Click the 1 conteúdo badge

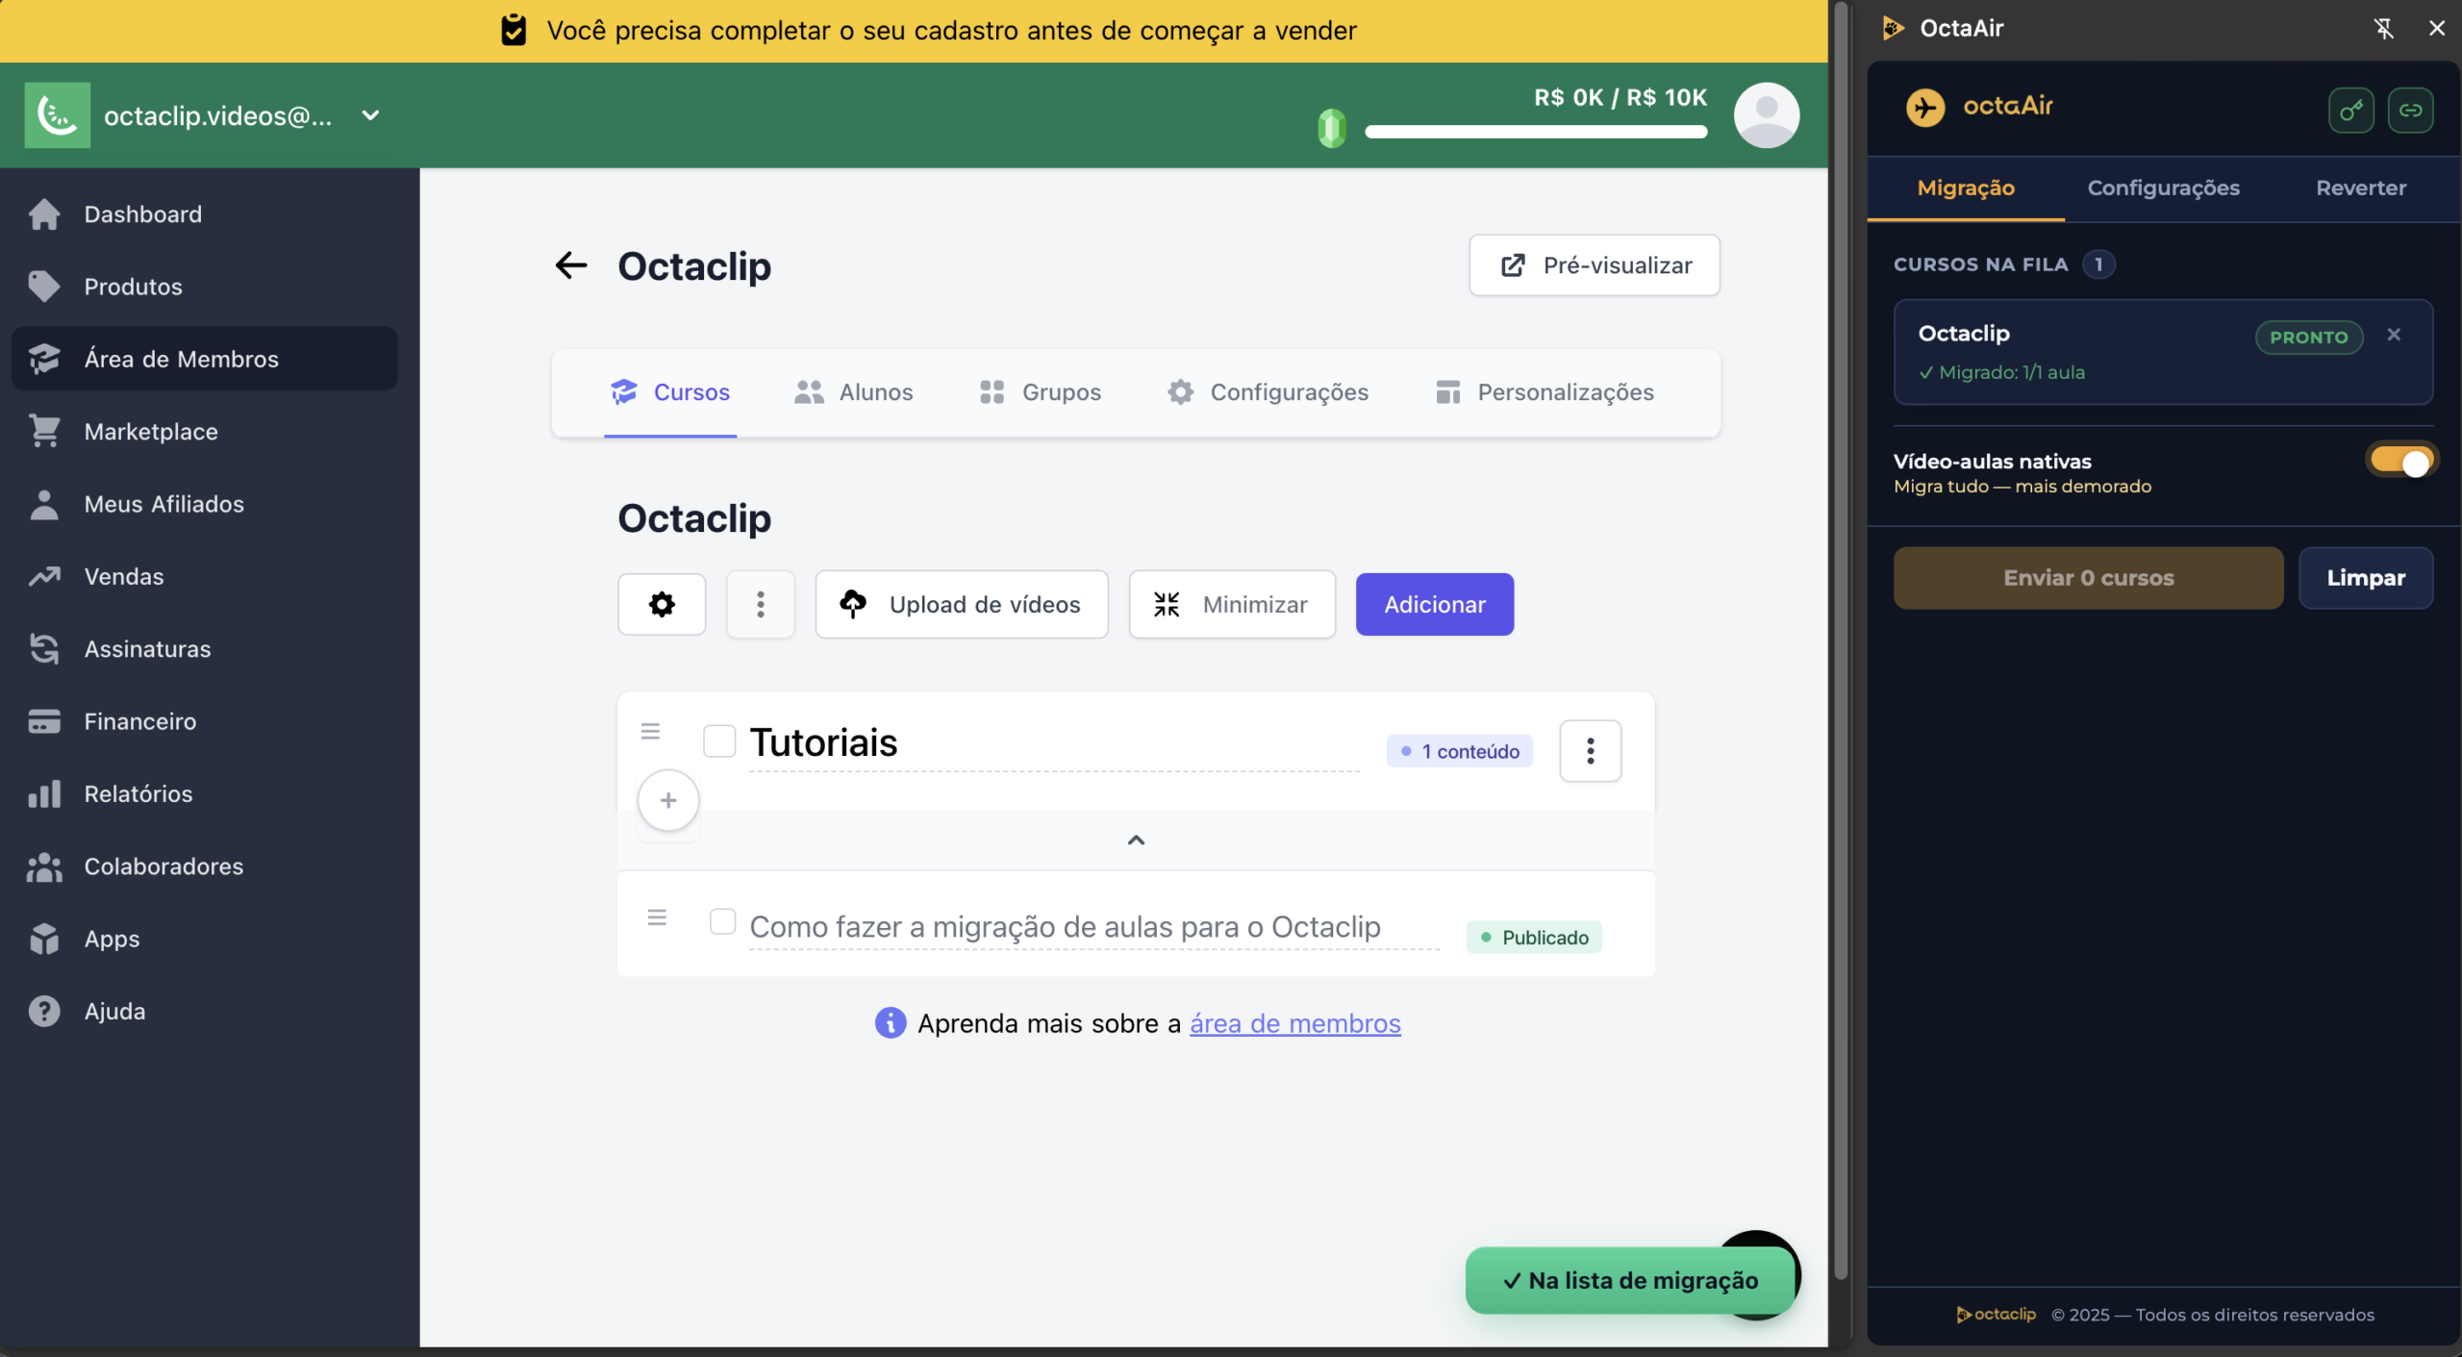click(1460, 751)
